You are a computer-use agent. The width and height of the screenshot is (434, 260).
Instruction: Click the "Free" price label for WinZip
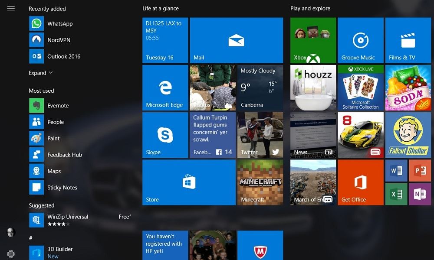click(x=125, y=217)
